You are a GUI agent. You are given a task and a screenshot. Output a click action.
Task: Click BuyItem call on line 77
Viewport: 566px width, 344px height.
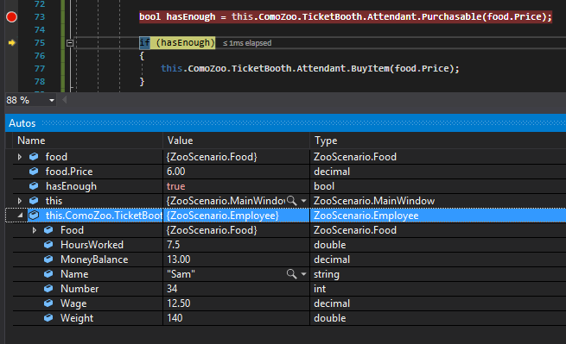coord(371,68)
